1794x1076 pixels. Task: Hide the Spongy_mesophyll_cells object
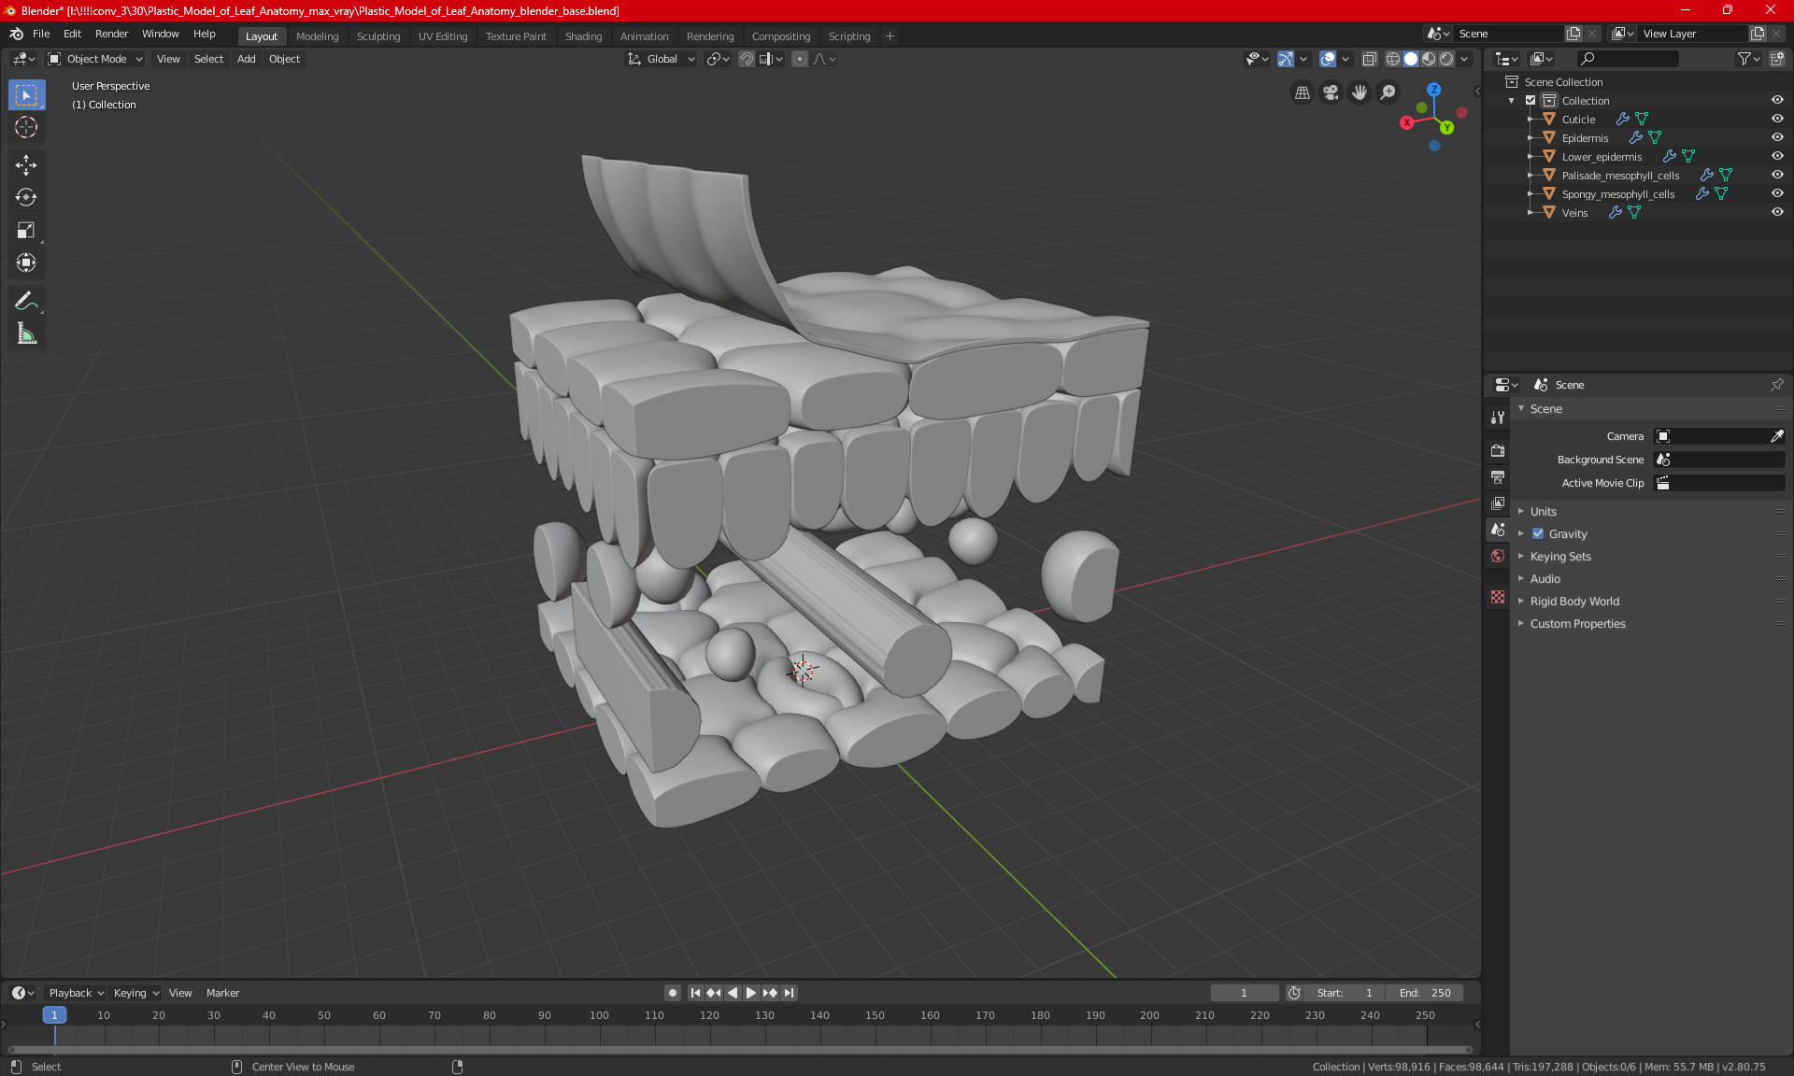tap(1776, 194)
